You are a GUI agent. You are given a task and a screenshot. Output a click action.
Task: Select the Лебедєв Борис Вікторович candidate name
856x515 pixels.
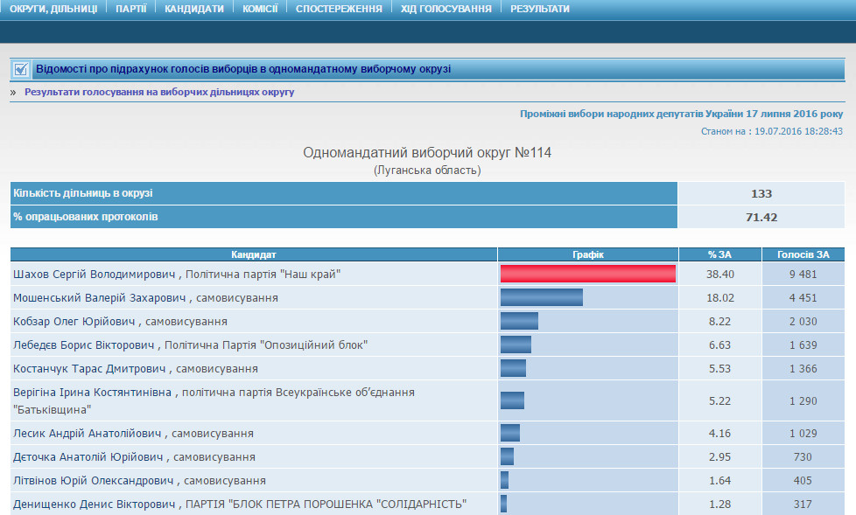pos(85,345)
